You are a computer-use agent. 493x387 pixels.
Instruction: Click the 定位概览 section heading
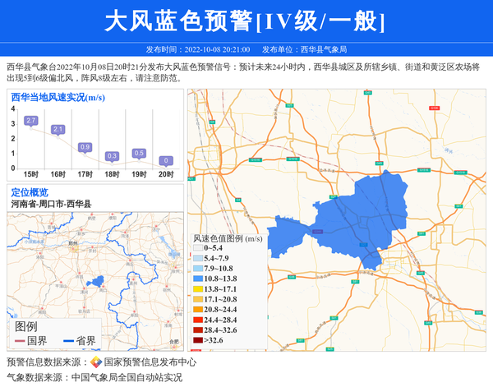[30, 192]
